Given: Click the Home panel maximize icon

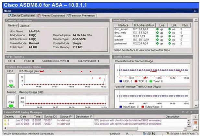Looking at the screenshot, I should tap(195, 11).
